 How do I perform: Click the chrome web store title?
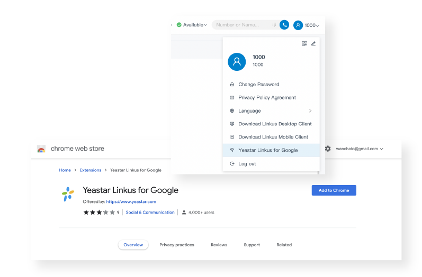pyautogui.click(x=77, y=149)
